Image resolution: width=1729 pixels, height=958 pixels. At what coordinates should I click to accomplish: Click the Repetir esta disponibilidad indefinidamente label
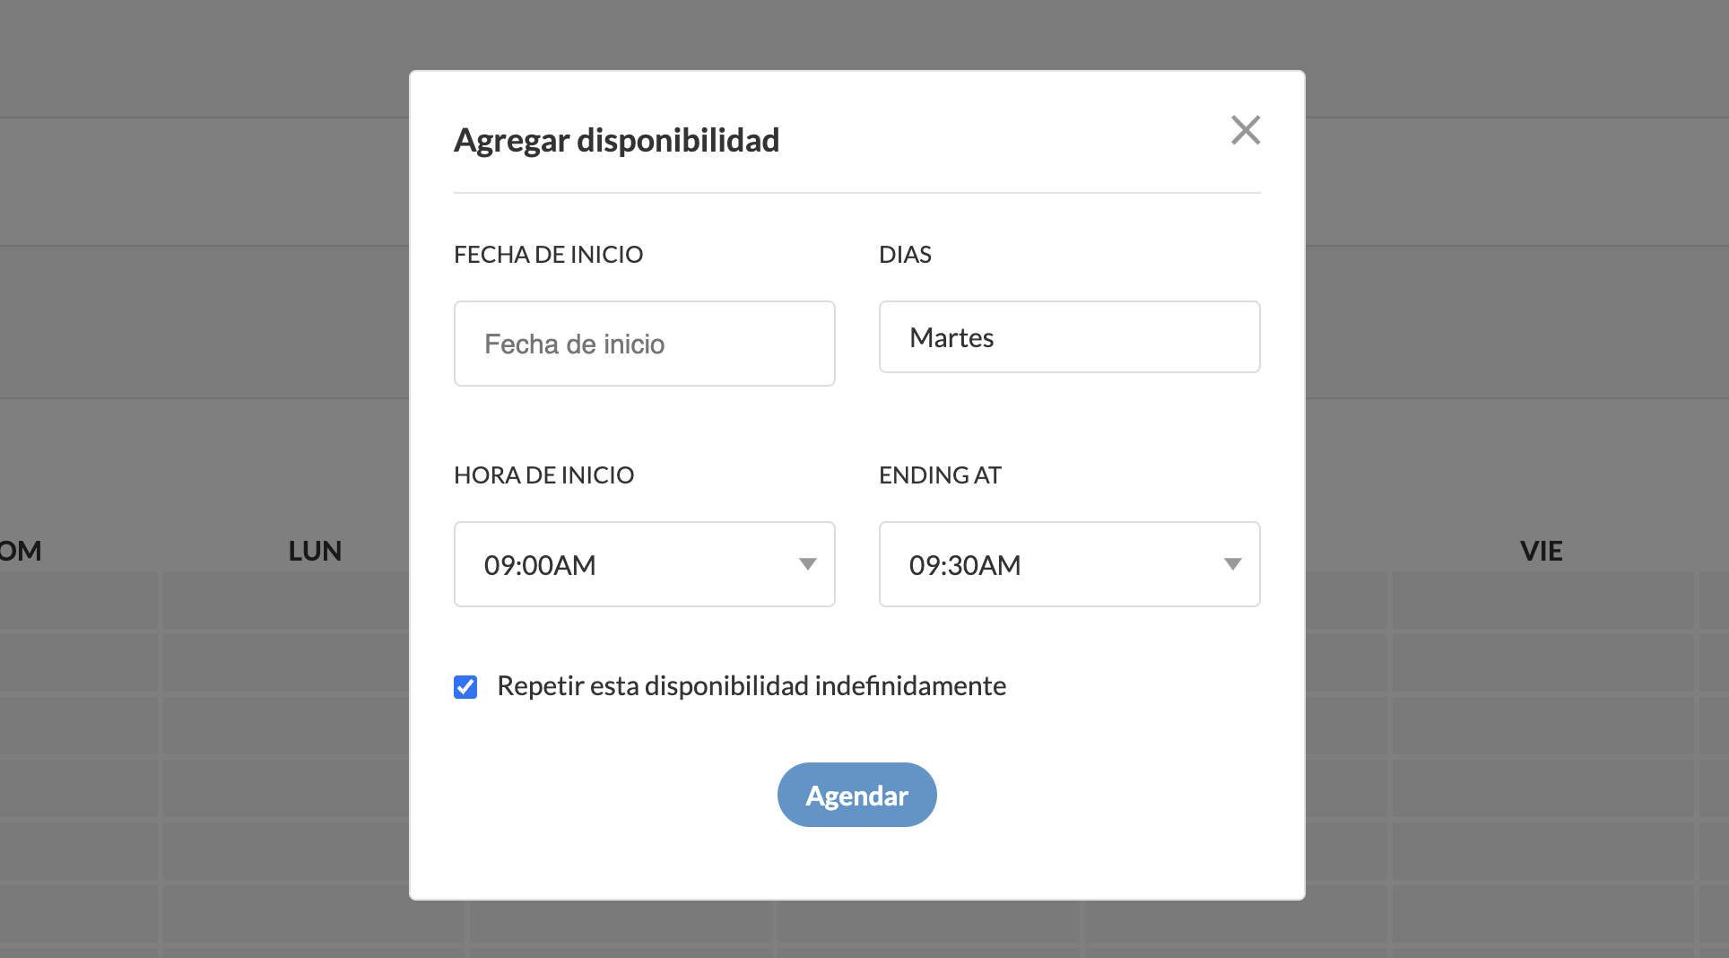[752, 686]
